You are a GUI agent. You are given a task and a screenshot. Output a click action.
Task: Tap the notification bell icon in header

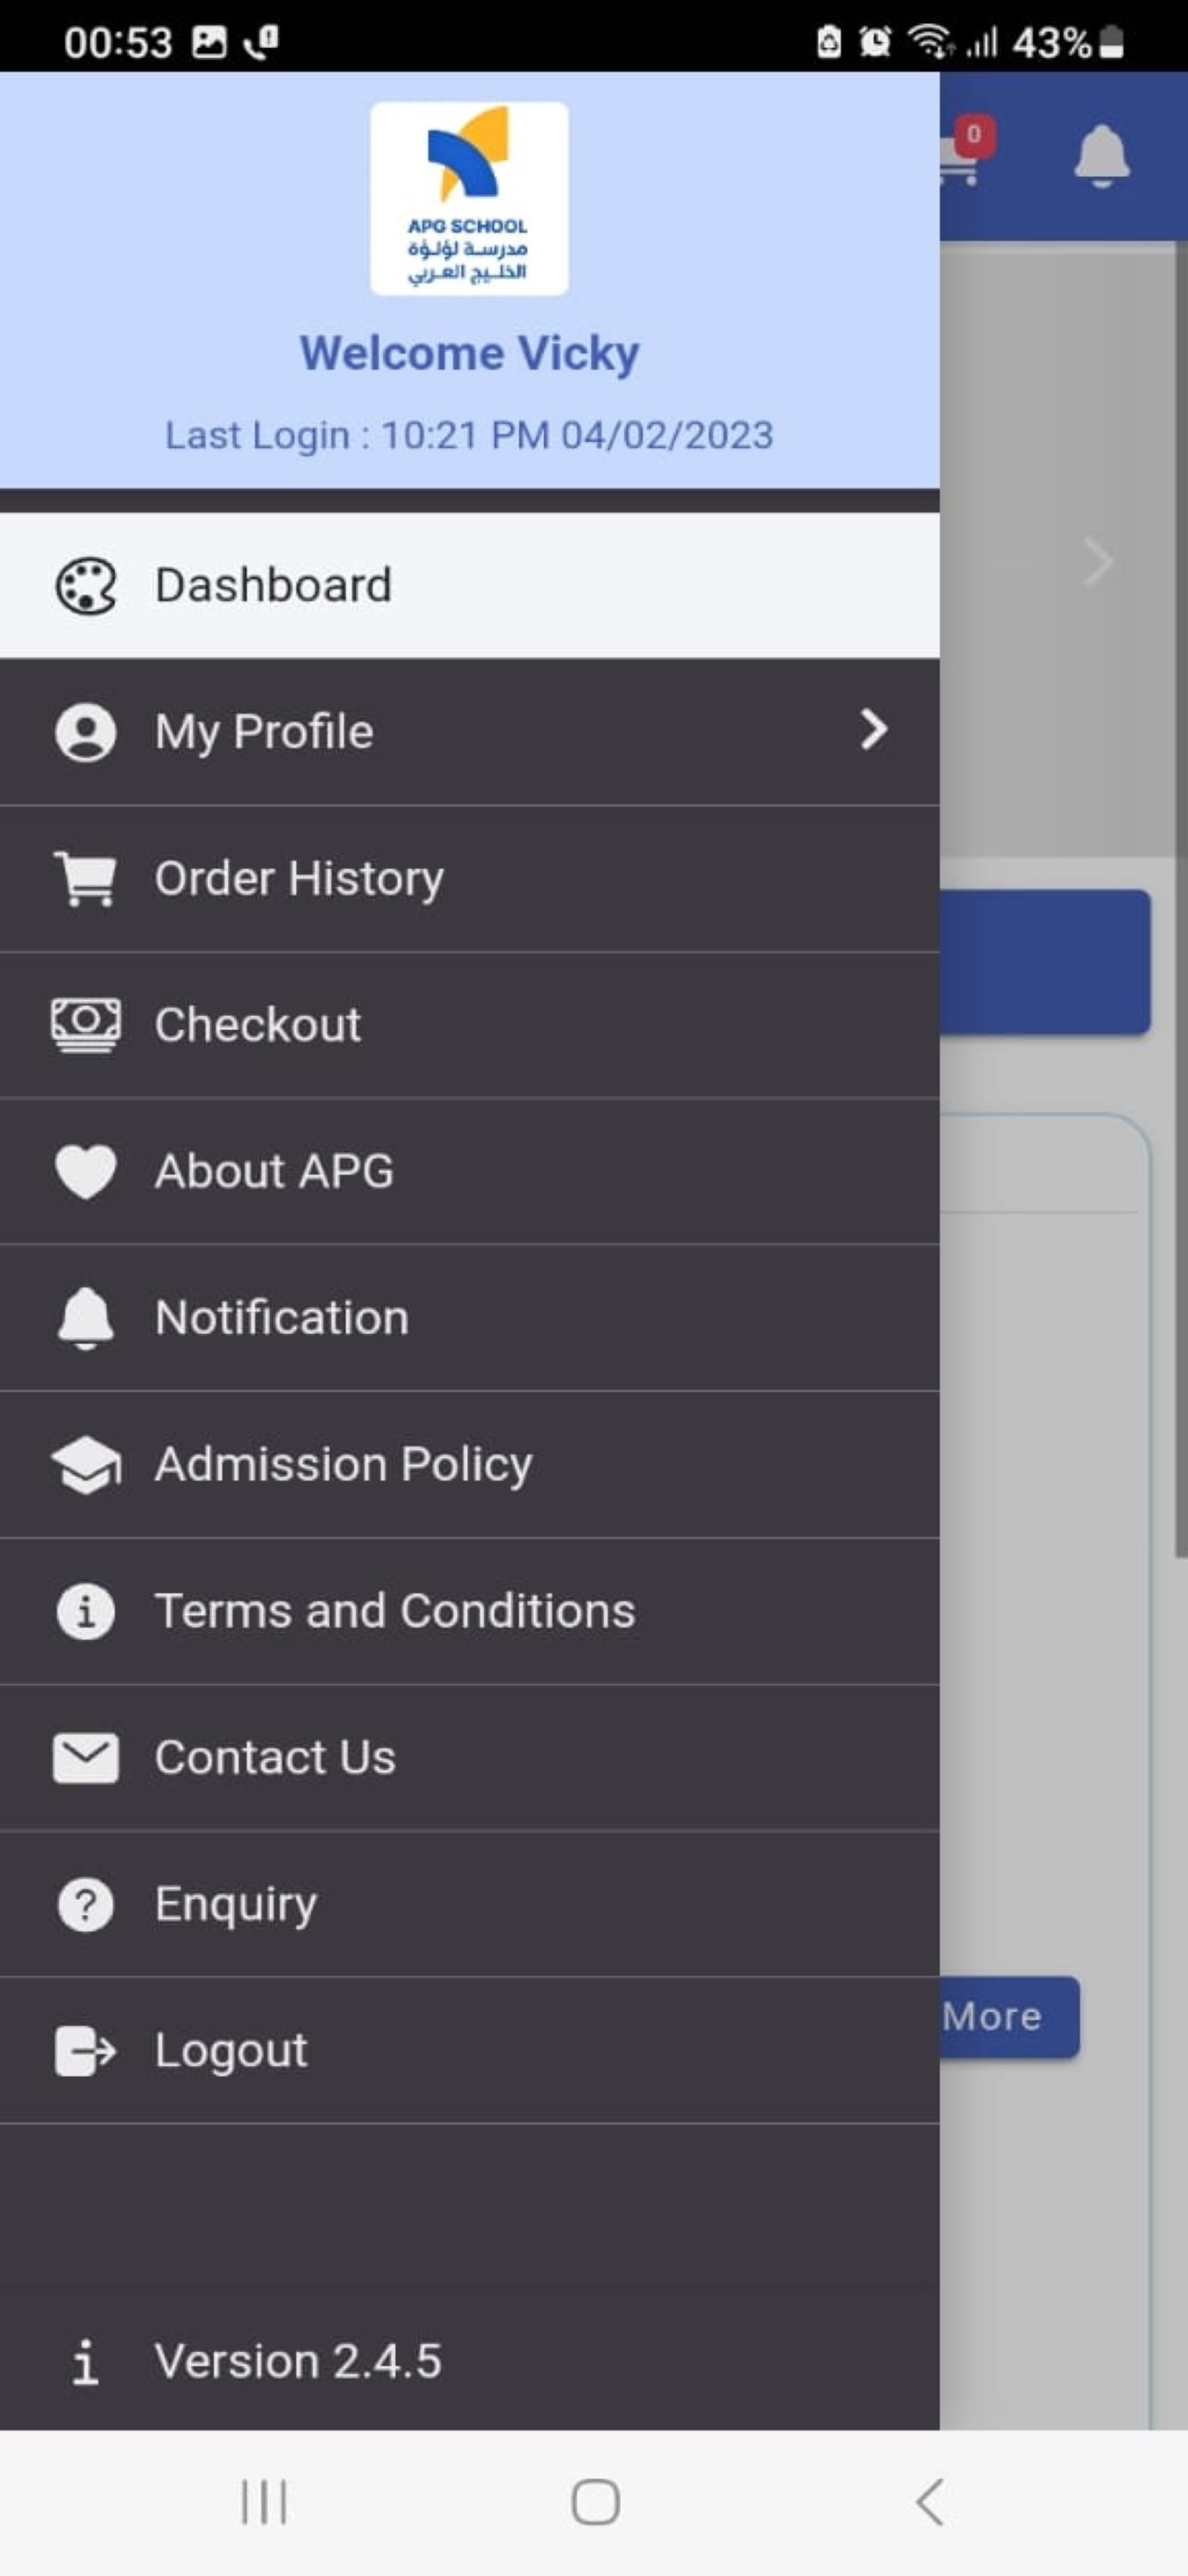[1101, 156]
